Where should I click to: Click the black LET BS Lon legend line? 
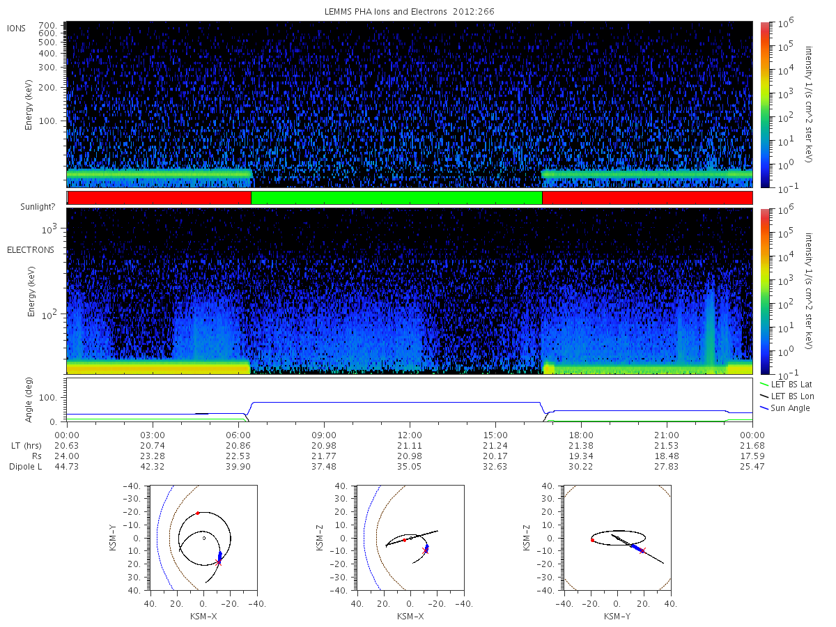[764, 396]
